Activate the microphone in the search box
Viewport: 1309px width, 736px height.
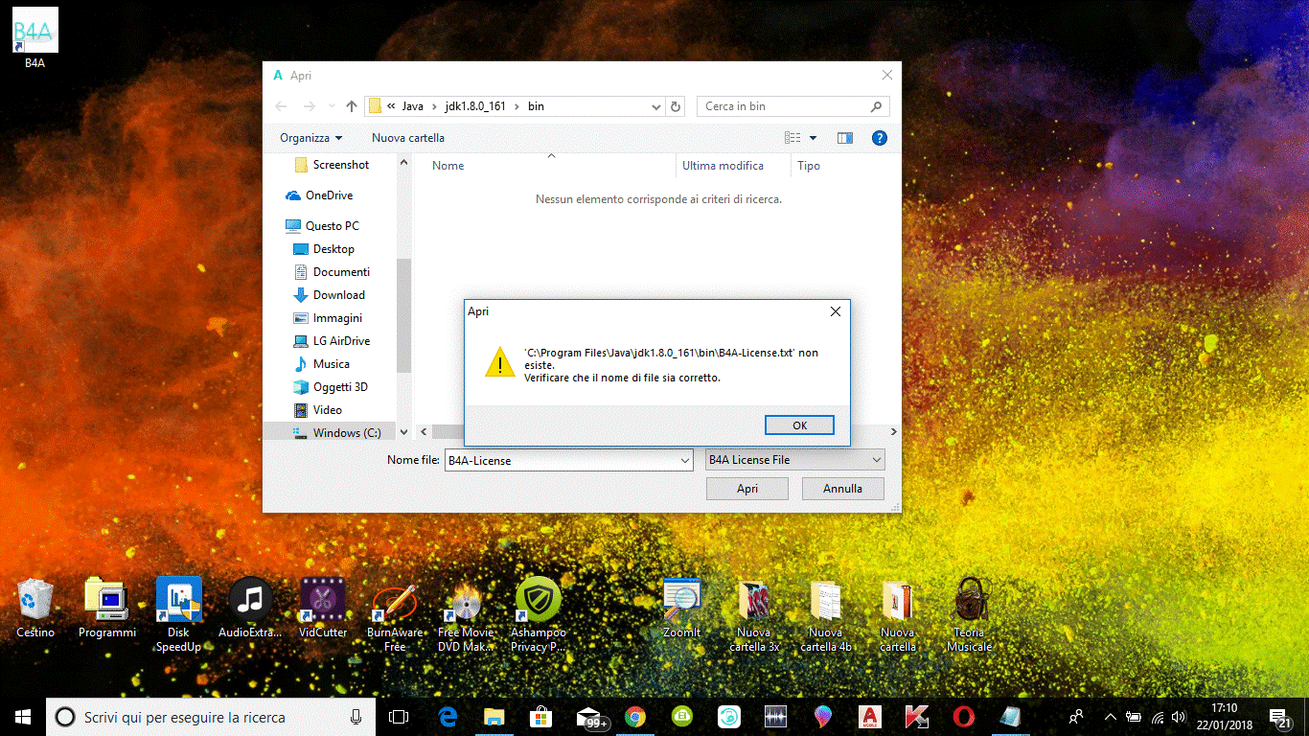point(356,717)
